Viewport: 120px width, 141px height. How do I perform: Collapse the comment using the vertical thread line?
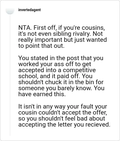(10, 75)
